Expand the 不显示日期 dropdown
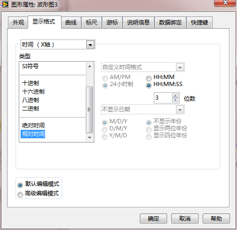The width and height of the screenshot is (237, 230). click(x=180, y=110)
